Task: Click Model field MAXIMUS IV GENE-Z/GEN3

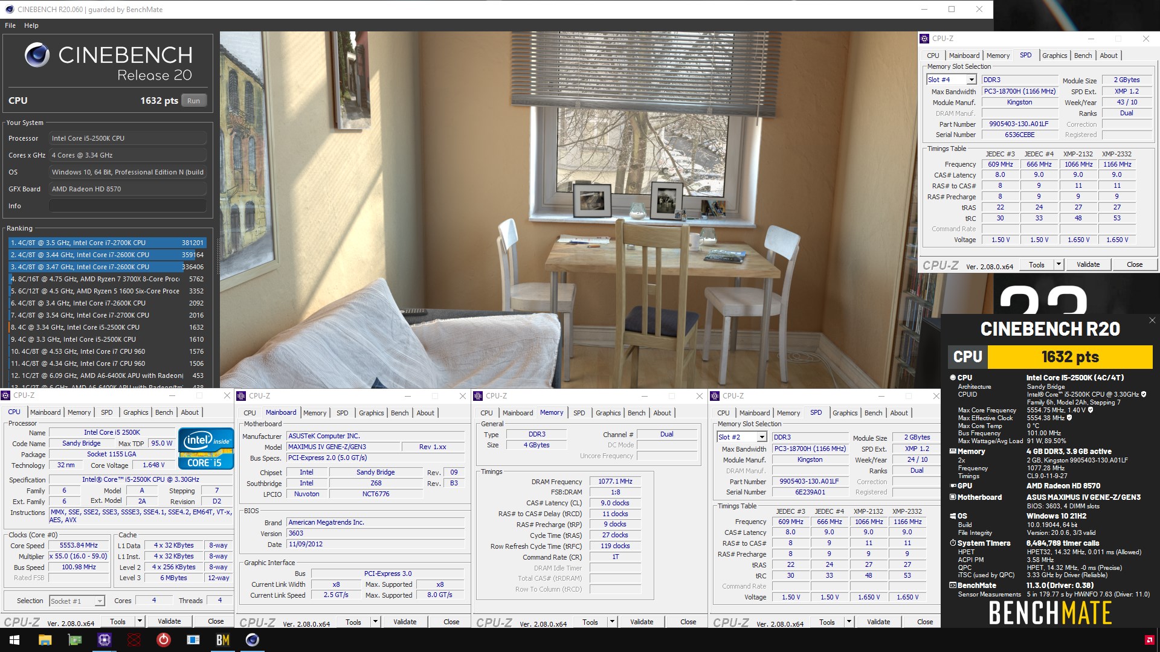Action: (x=343, y=447)
